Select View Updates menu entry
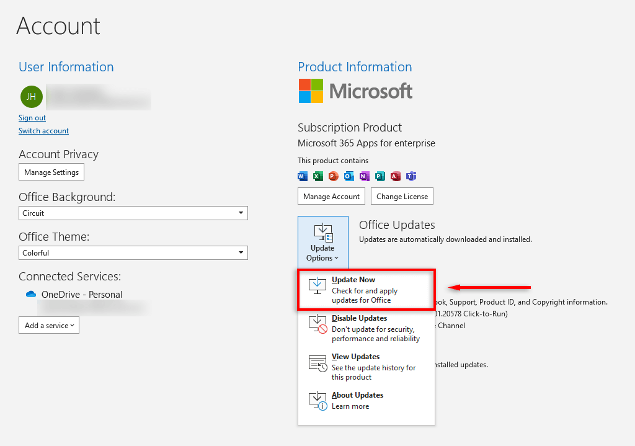635x446 pixels. point(366,367)
